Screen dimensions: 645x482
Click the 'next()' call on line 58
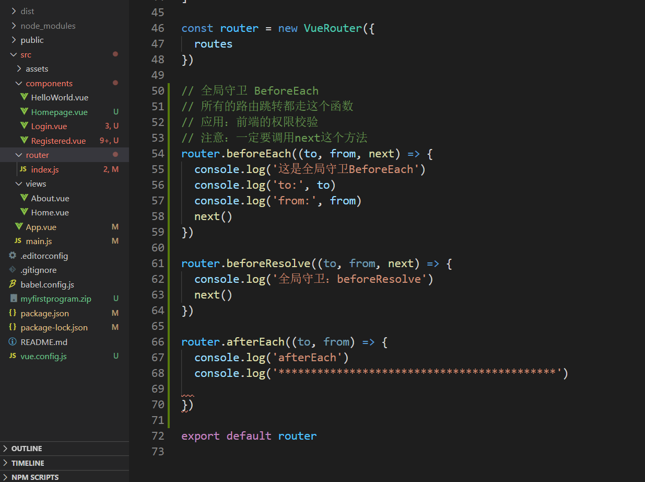214,216
